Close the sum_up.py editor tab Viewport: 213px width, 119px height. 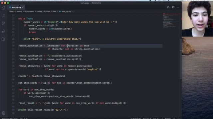click(x=23, y=7)
